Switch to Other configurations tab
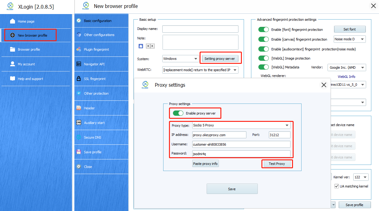 (99, 35)
